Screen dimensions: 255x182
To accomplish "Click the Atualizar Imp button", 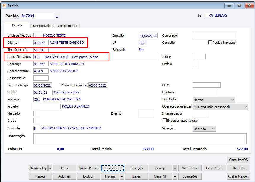I will pos(38,168).
